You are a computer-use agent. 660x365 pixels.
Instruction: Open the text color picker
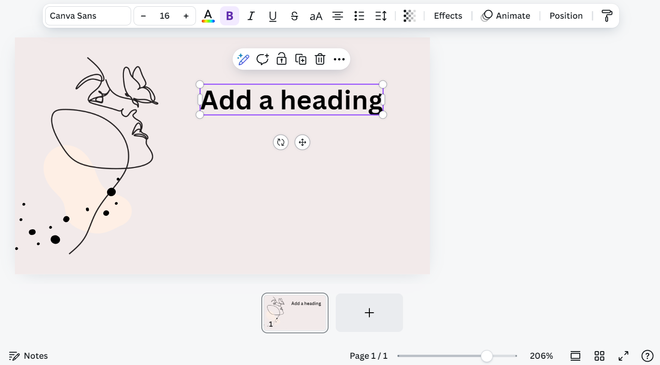(x=208, y=15)
